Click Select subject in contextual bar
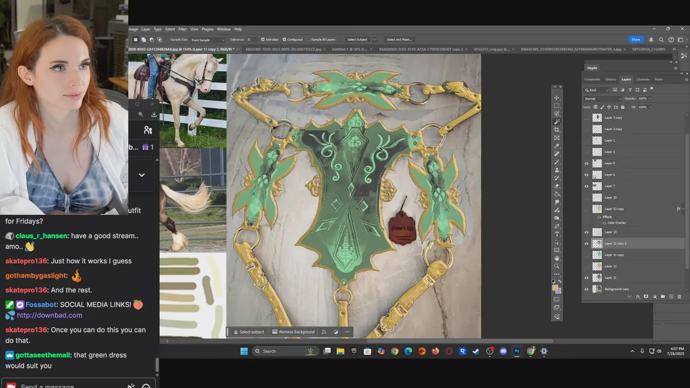Viewport: 690px width, 388px height. click(x=249, y=332)
